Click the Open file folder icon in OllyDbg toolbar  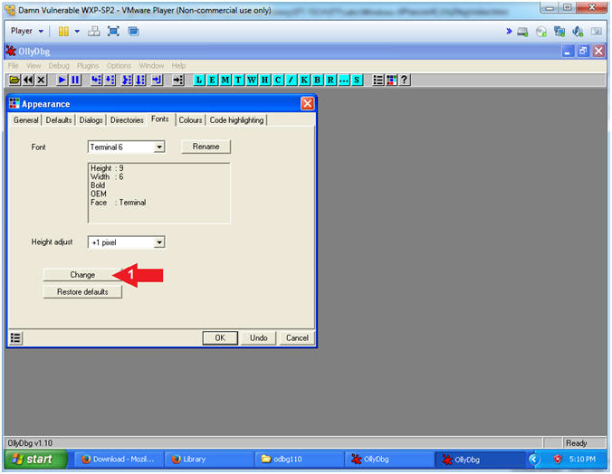[14, 80]
